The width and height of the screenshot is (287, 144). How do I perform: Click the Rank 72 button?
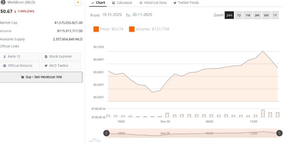20,56
